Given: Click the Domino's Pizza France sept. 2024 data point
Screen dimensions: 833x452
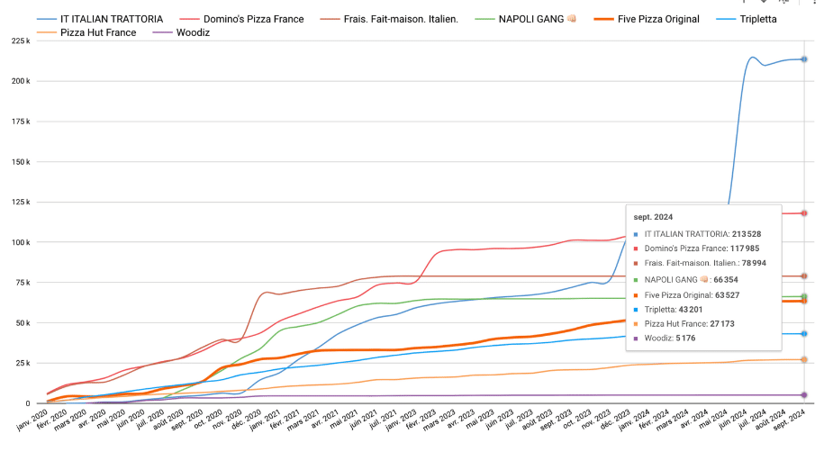Looking at the screenshot, I should click(804, 213).
